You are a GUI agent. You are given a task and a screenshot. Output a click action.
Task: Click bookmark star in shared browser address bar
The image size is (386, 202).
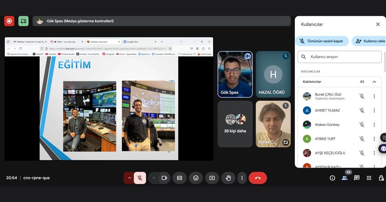[170, 49]
